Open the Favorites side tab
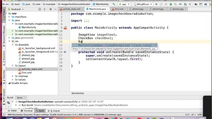 point(4,77)
